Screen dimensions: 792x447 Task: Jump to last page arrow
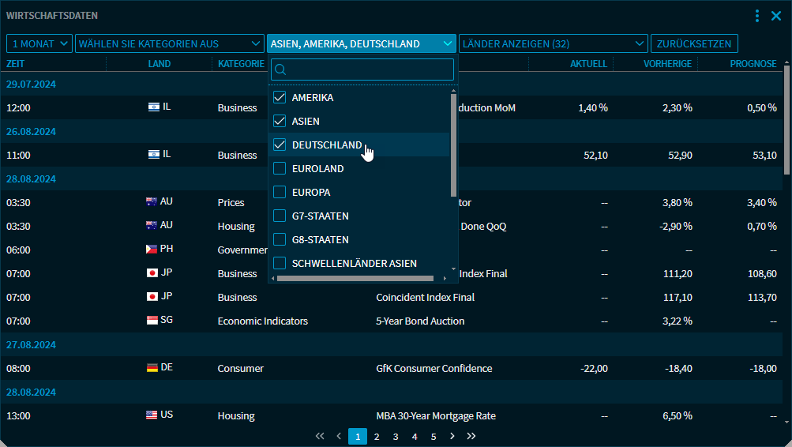(471, 436)
